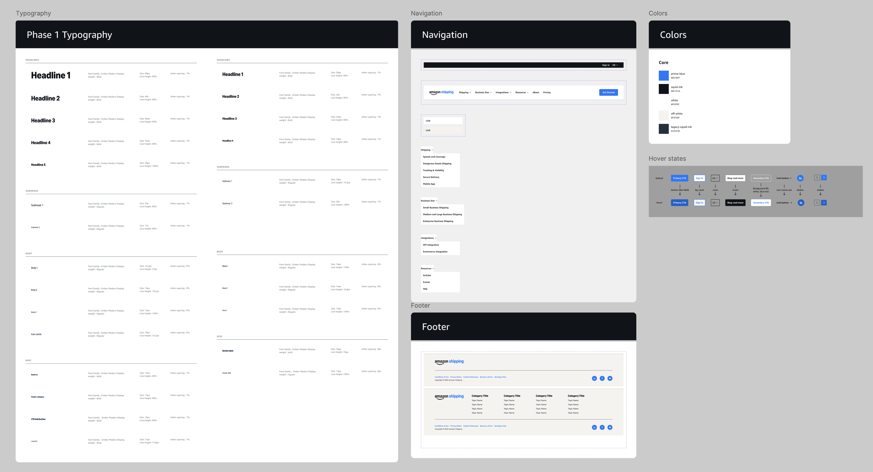Image resolution: width=873 pixels, height=472 pixels.
Task: Click Pricing in the navigation bar
Action: coord(547,92)
